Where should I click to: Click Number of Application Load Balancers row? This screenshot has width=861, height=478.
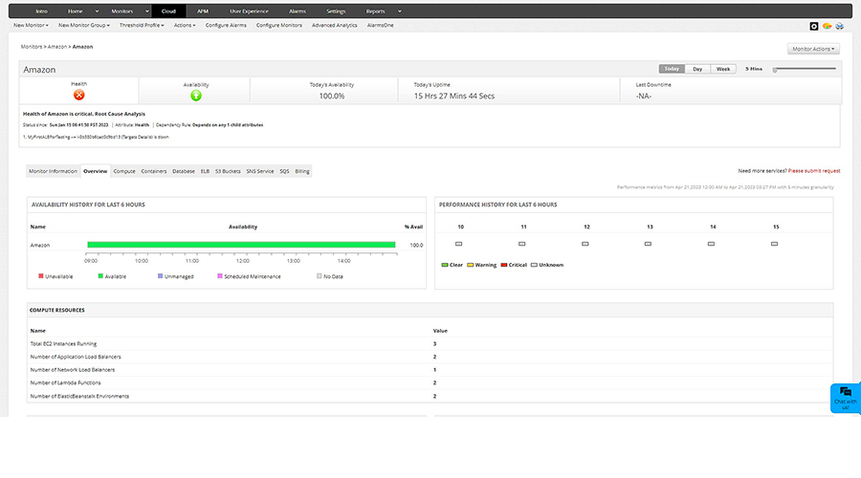(x=430, y=357)
